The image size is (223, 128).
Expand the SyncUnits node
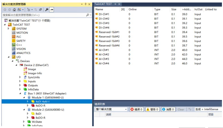(x=20, y=77)
